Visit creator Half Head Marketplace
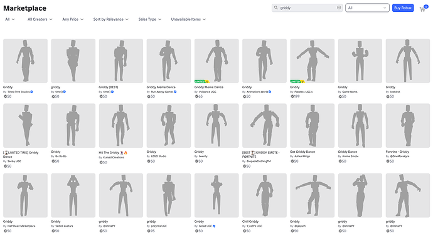The height and width of the screenshot is (236, 433). click(21, 226)
